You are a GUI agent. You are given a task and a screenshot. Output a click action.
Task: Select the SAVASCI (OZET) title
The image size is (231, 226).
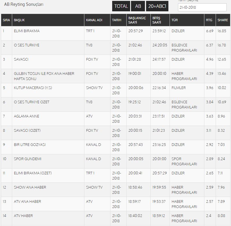[x=27, y=131]
